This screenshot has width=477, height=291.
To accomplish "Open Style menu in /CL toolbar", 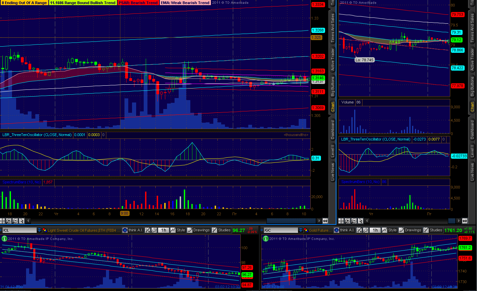I will 178,230.
